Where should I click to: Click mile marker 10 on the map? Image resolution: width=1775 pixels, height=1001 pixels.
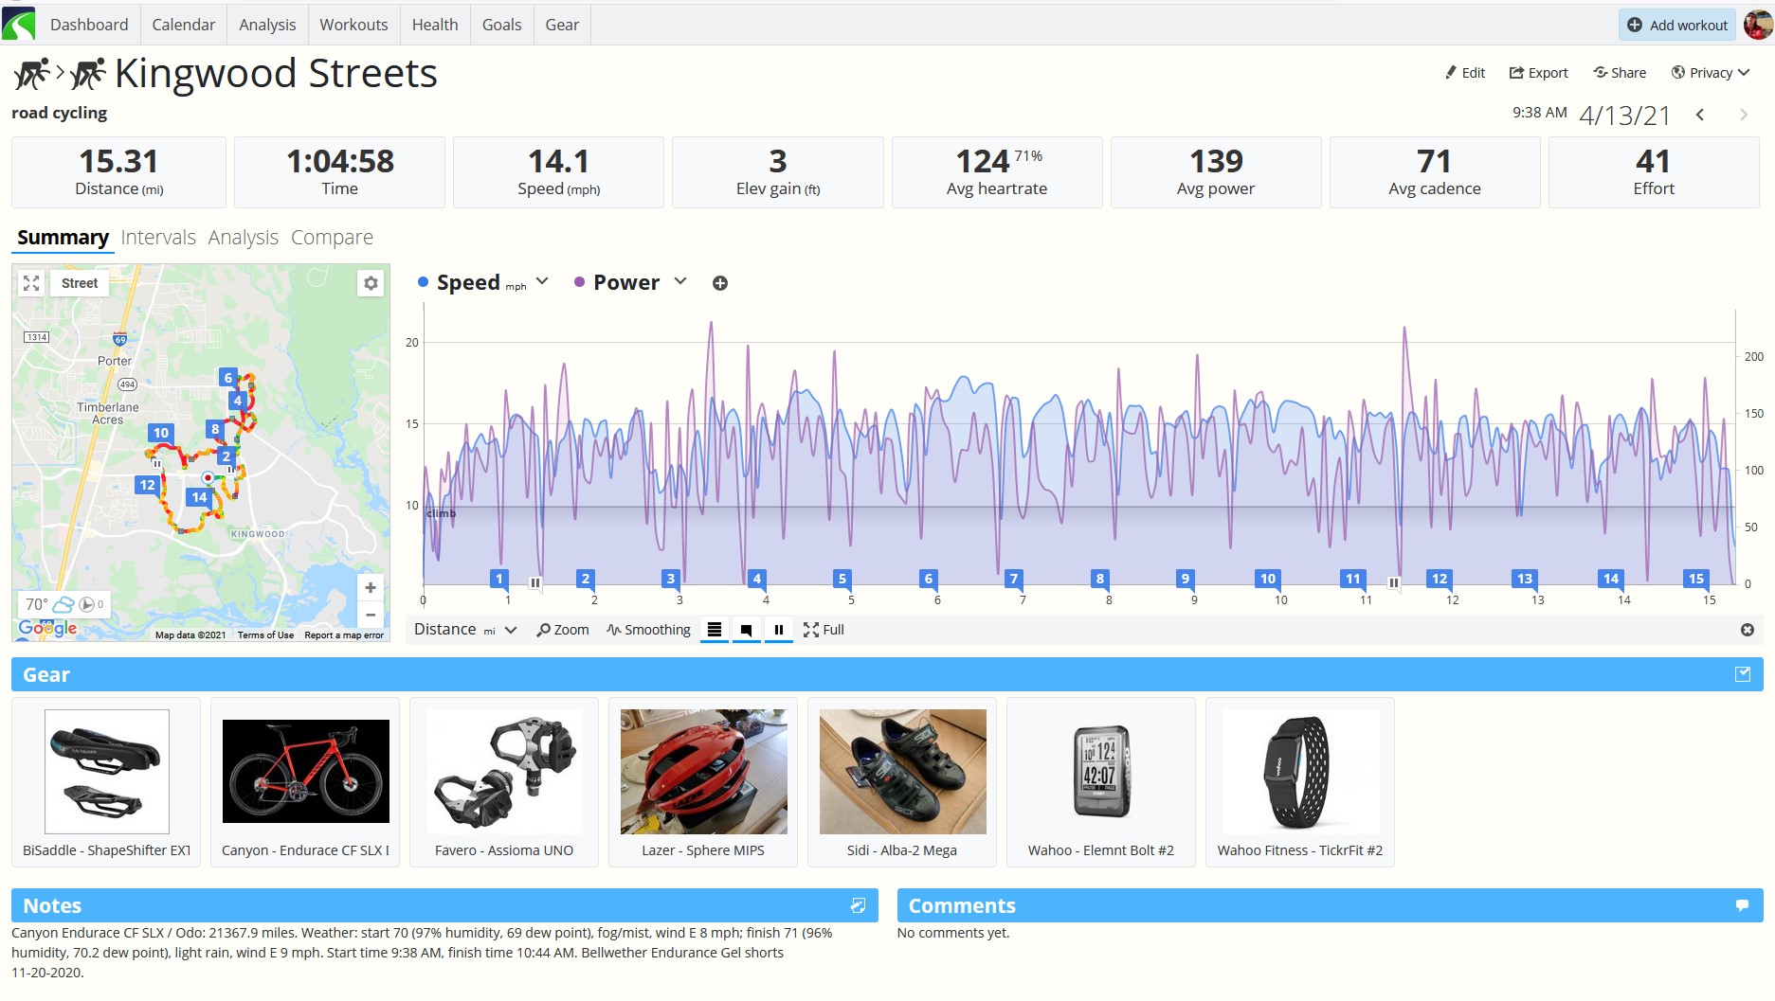pyautogui.click(x=161, y=433)
